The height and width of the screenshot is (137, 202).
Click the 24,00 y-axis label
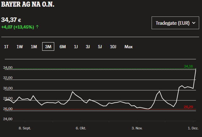point(8,119)
